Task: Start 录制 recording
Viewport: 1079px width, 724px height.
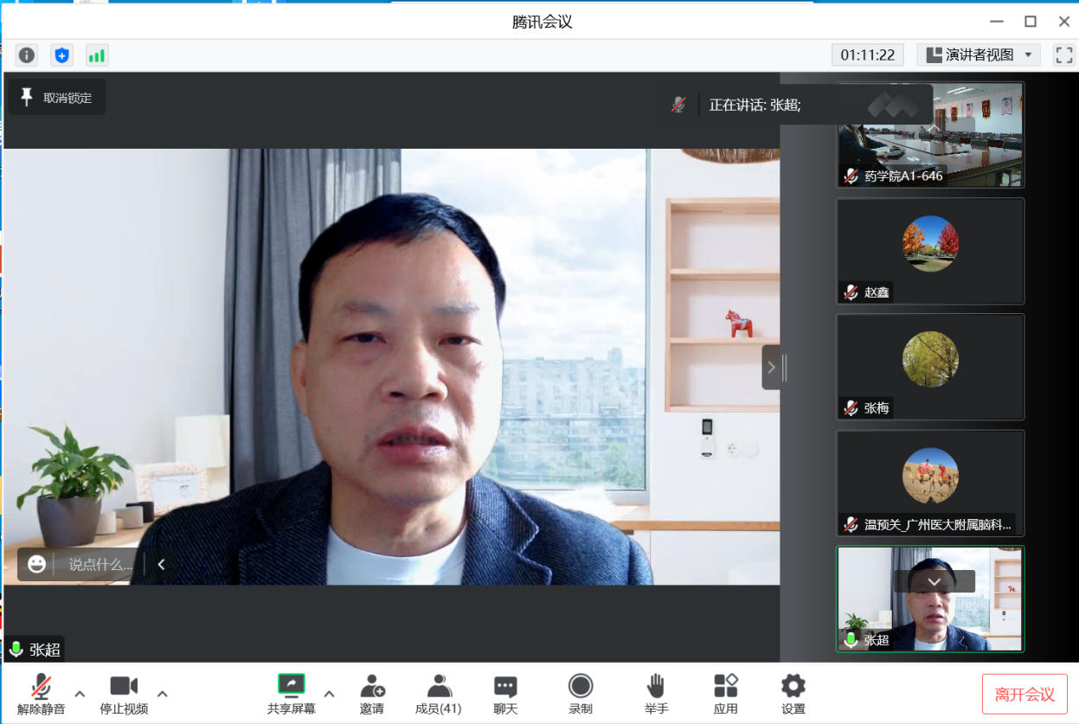Action: (581, 695)
